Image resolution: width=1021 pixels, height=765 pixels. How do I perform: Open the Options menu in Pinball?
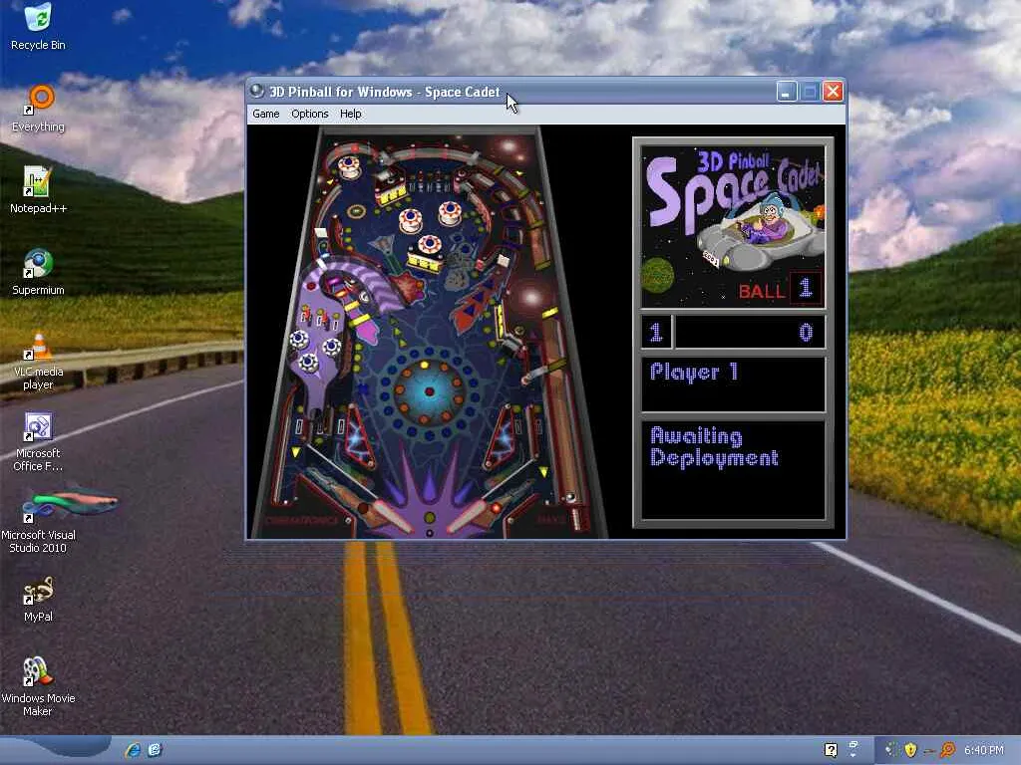pos(309,114)
